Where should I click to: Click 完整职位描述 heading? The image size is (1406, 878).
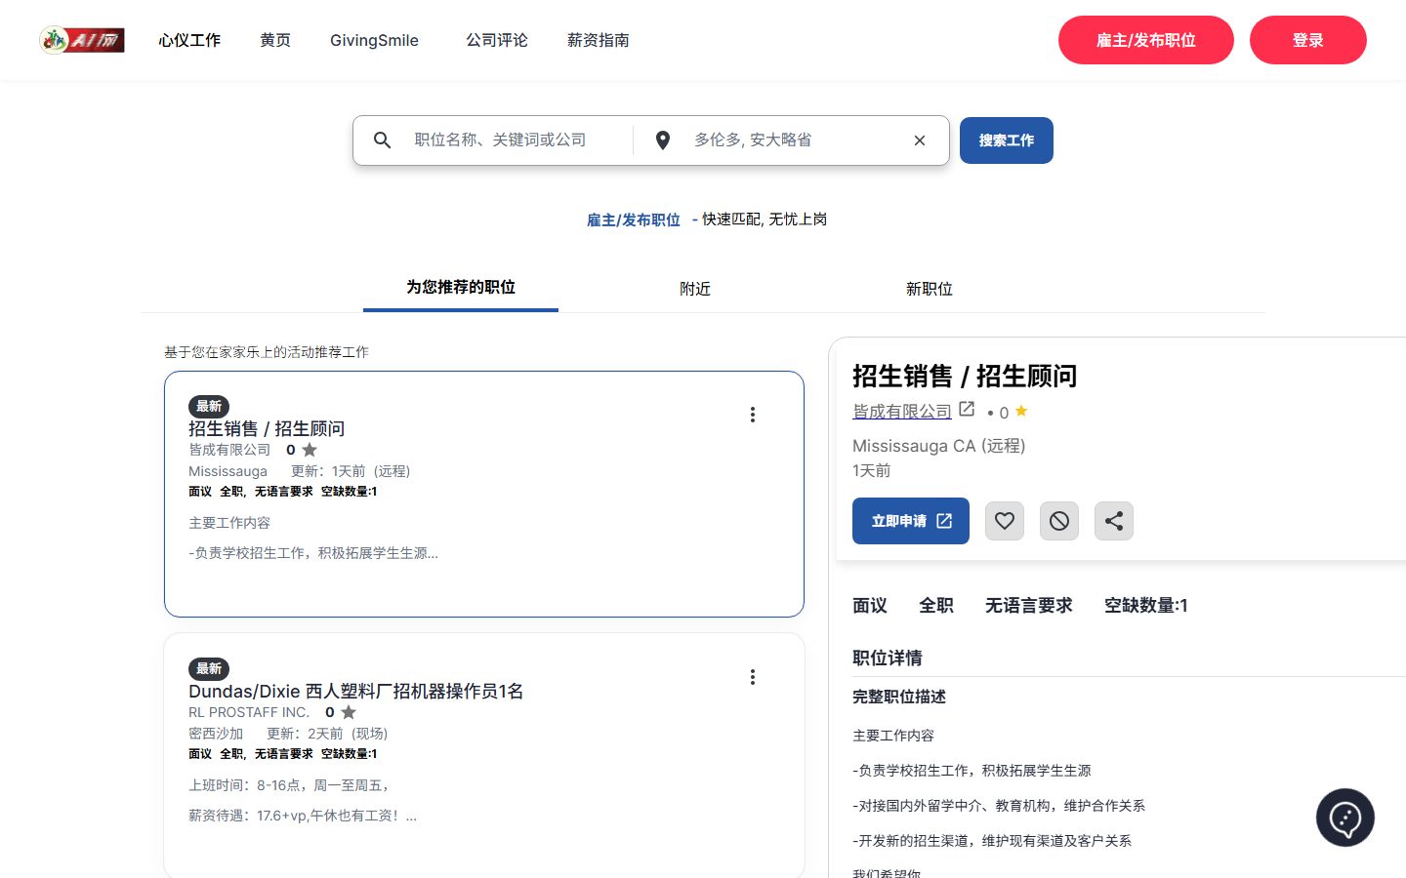tap(899, 697)
